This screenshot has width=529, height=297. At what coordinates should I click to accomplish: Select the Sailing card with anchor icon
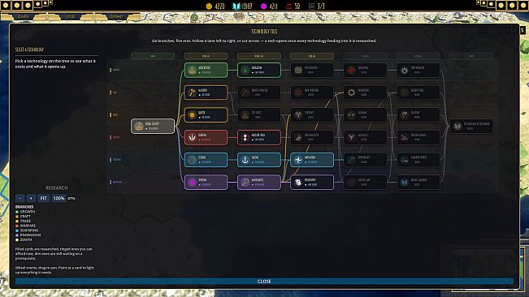click(258, 160)
